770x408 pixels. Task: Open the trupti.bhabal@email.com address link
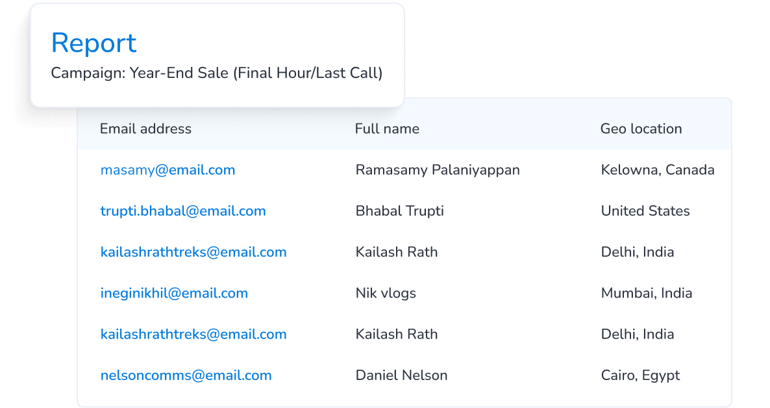click(183, 211)
